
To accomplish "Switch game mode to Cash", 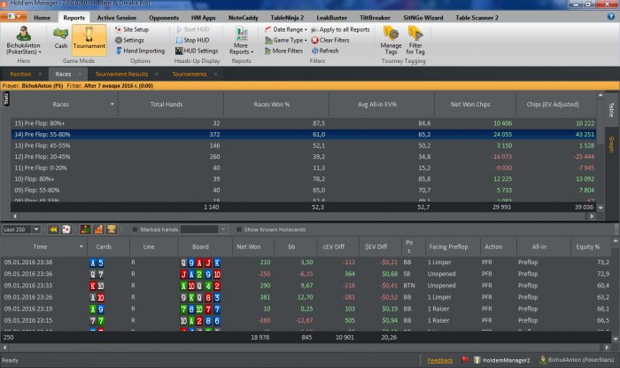I will [60, 38].
